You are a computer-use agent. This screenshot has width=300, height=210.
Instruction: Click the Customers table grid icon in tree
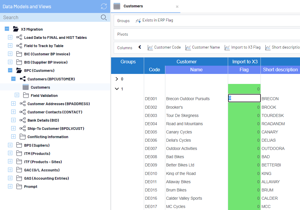(x=26, y=87)
